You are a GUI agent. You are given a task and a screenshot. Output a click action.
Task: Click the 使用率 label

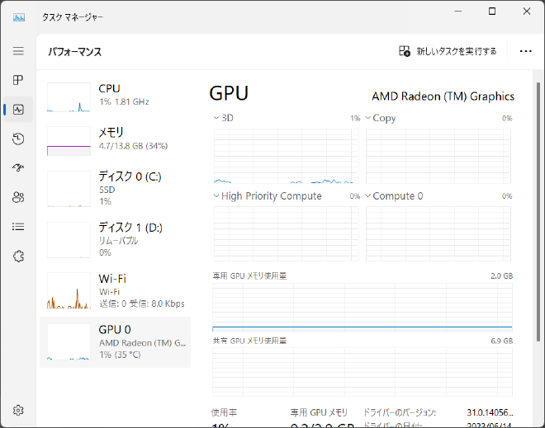(x=224, y=412)
